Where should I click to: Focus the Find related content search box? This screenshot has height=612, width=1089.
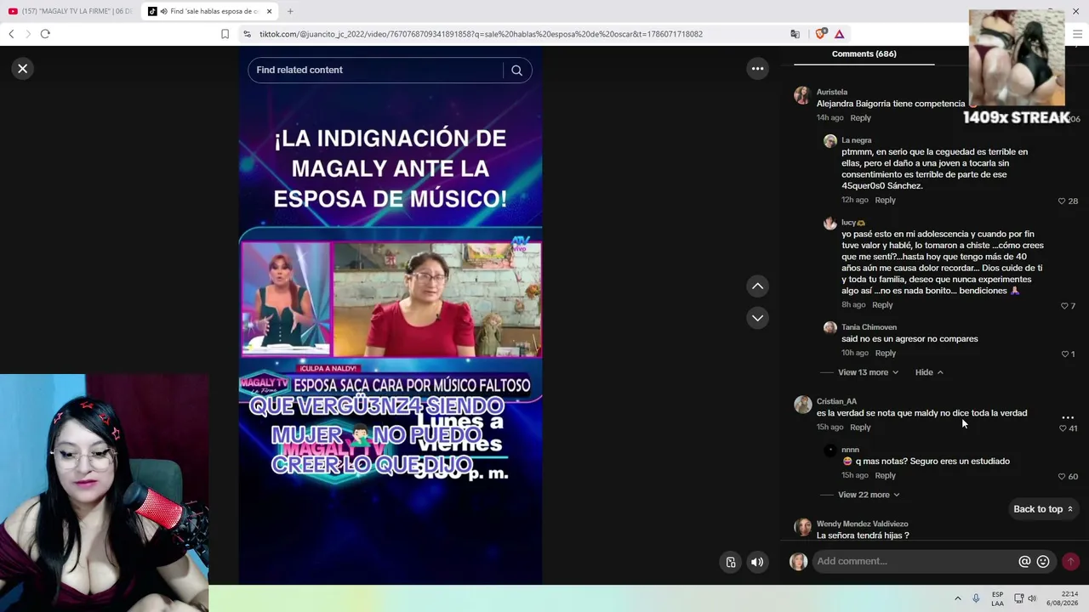pos(379,70)
